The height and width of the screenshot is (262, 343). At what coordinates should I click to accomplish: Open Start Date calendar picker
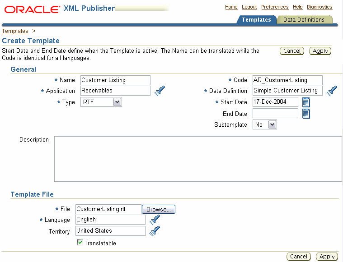point(306,102)
